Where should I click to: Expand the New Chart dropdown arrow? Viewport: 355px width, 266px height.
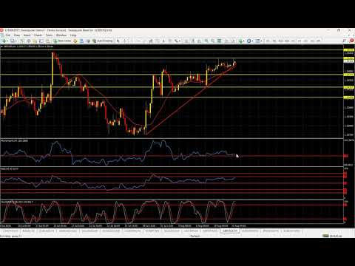[7, 41]
